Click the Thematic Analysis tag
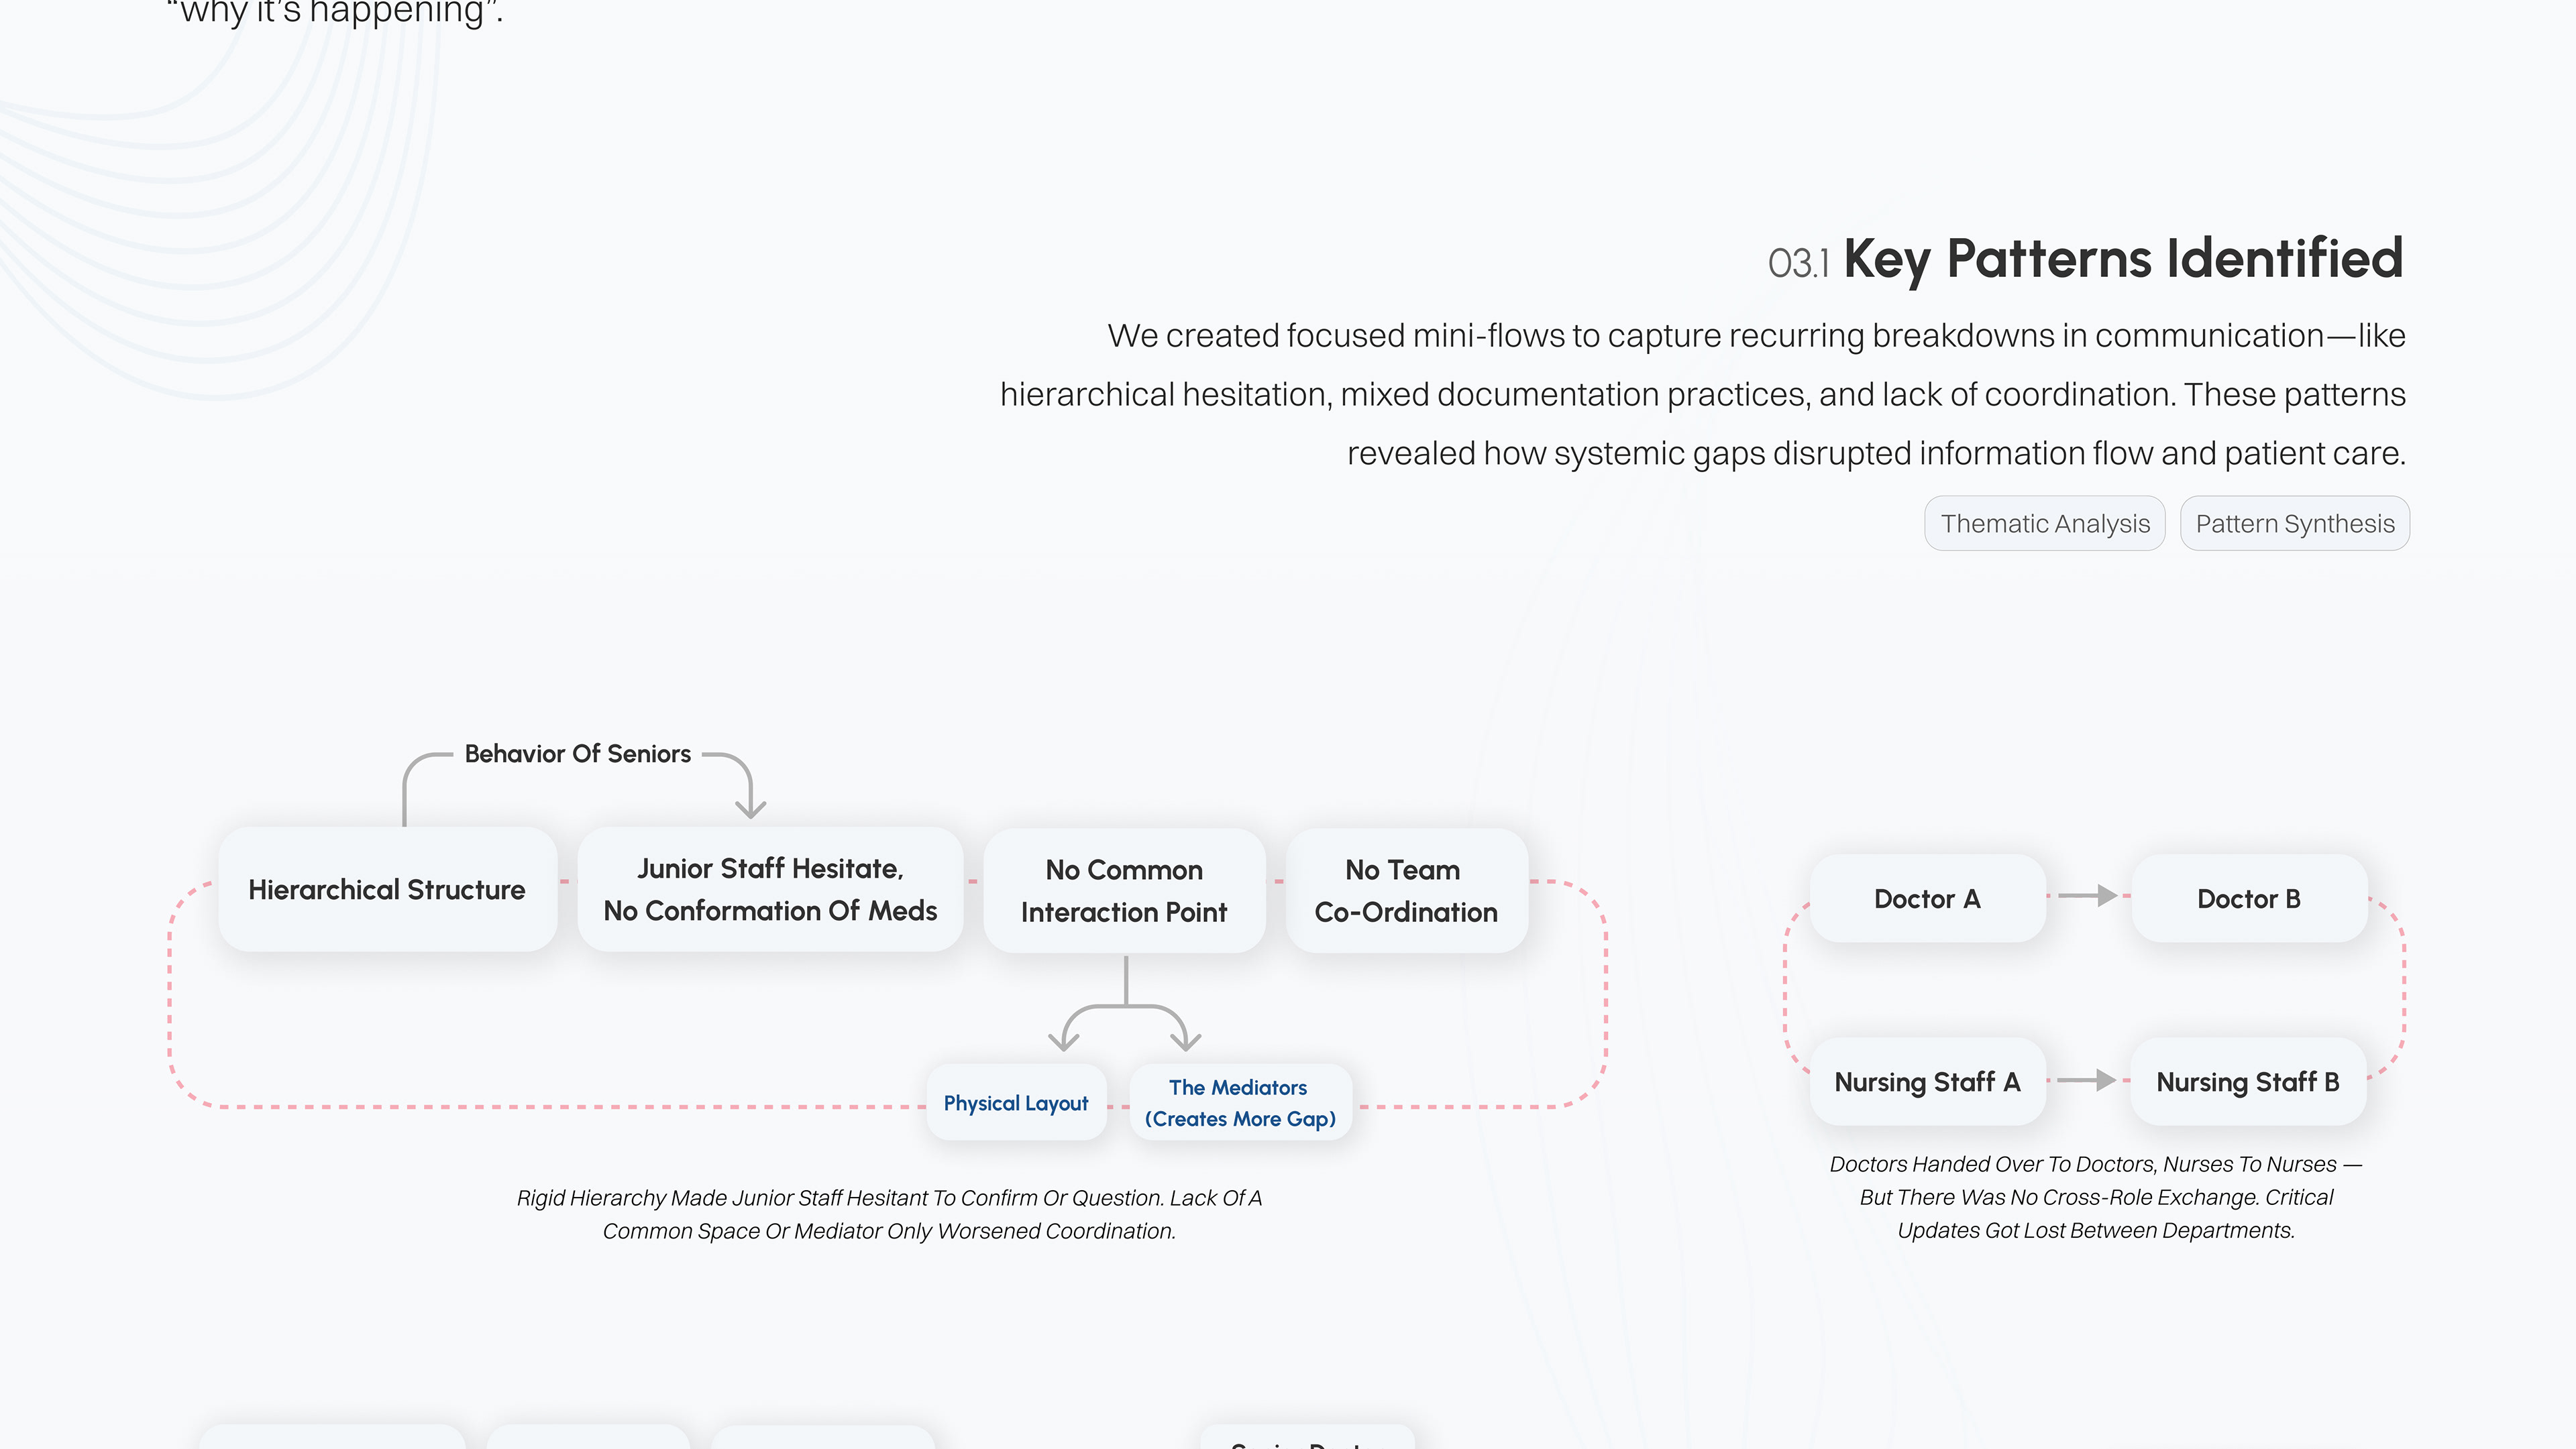Screen dimensions: 2576x1449 coord(2044,524)
